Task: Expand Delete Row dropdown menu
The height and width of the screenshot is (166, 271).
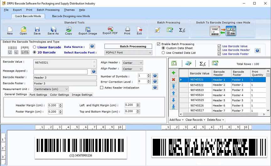Action: (x=215, y=120)
